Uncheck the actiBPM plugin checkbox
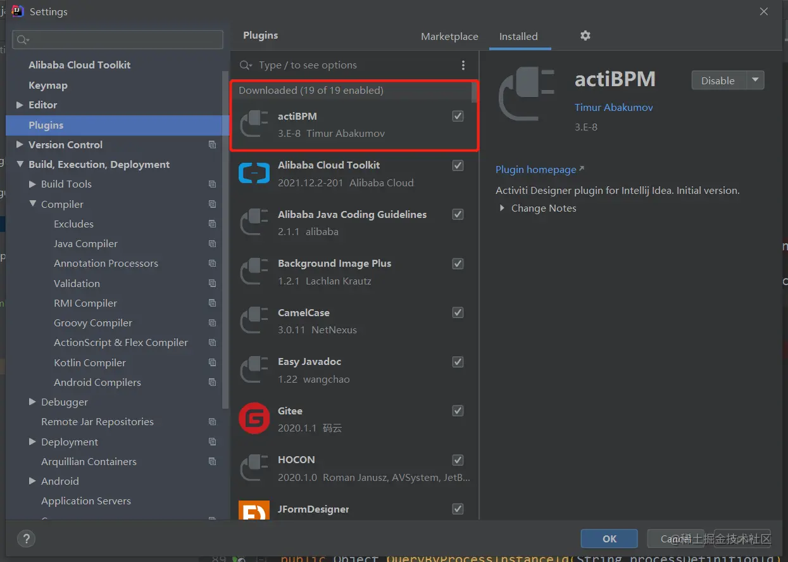788x562 pixels. (458, 116)
